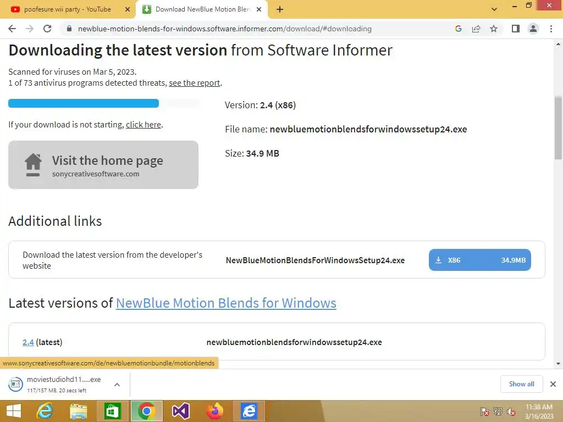563x422 pixels.
Task: Expand the moviestudiohd11 download options arrow
Action: click(117, 384)
